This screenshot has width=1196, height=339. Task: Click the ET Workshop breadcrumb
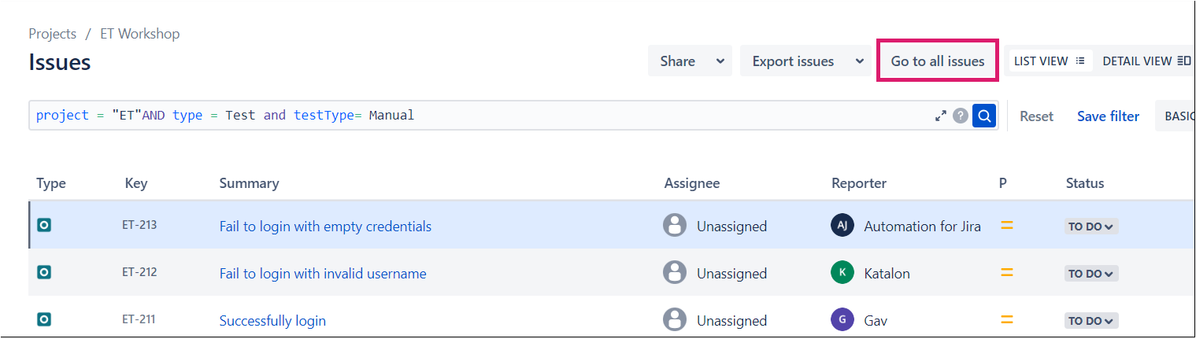click(140, 34)
